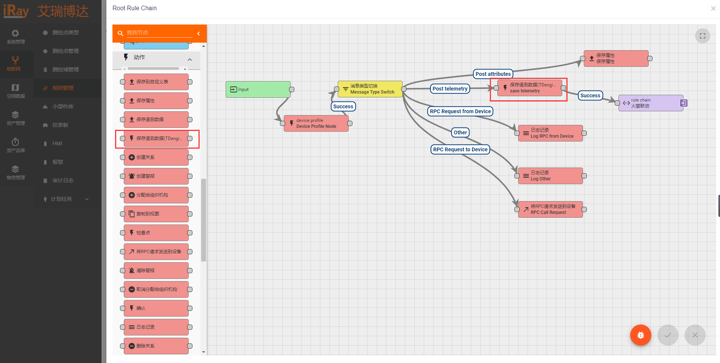Click the node palette vertical scrollbar thumb
The width and height of the screenshot is (720, 363).
[x=203, y=220]
